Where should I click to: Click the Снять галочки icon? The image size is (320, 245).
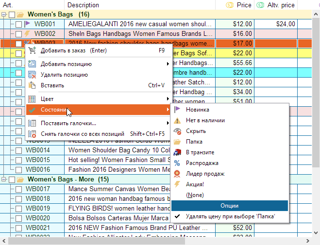click(x=32, y=134)
